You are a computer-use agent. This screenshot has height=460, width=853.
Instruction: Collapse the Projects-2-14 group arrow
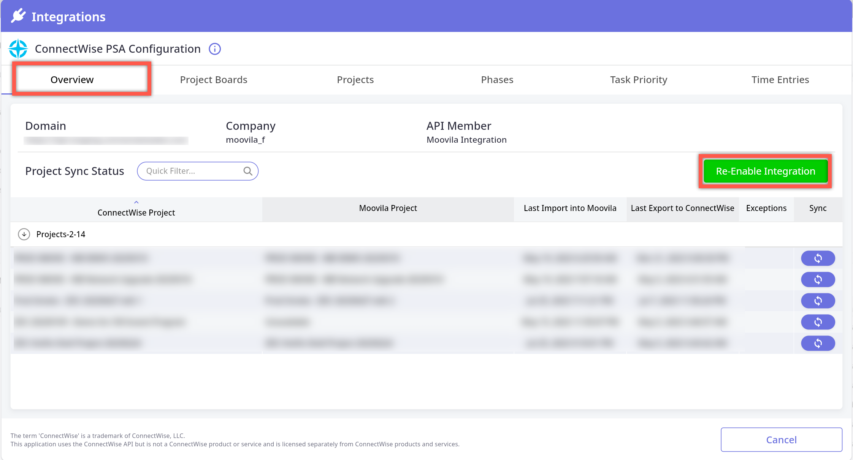coord(24,234)
